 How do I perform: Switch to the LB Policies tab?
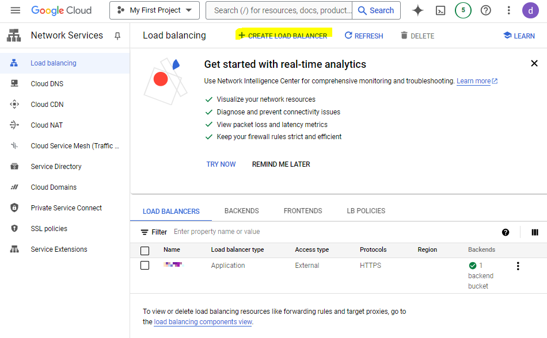point(366,211)
